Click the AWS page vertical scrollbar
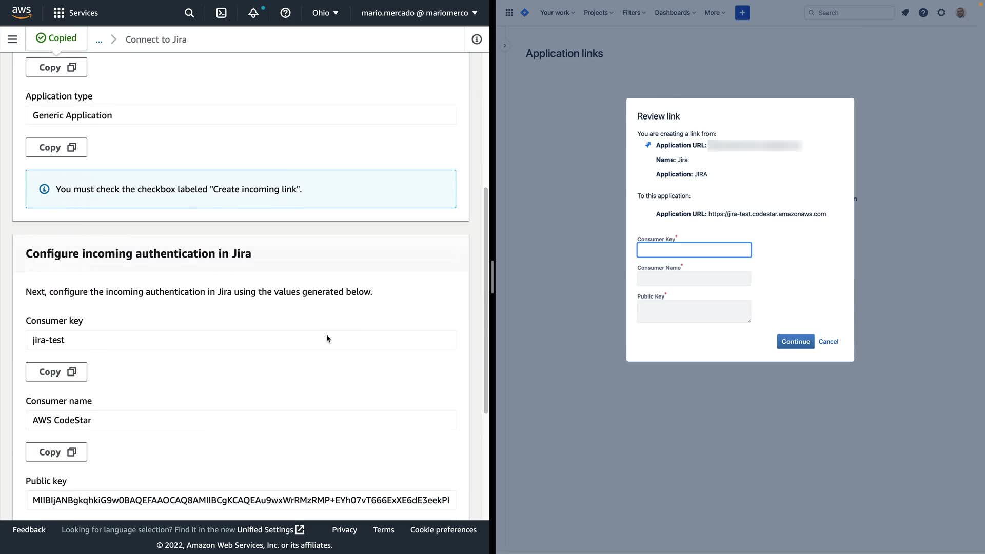Viewport: 985px width, 554px height. coord(485,300)
